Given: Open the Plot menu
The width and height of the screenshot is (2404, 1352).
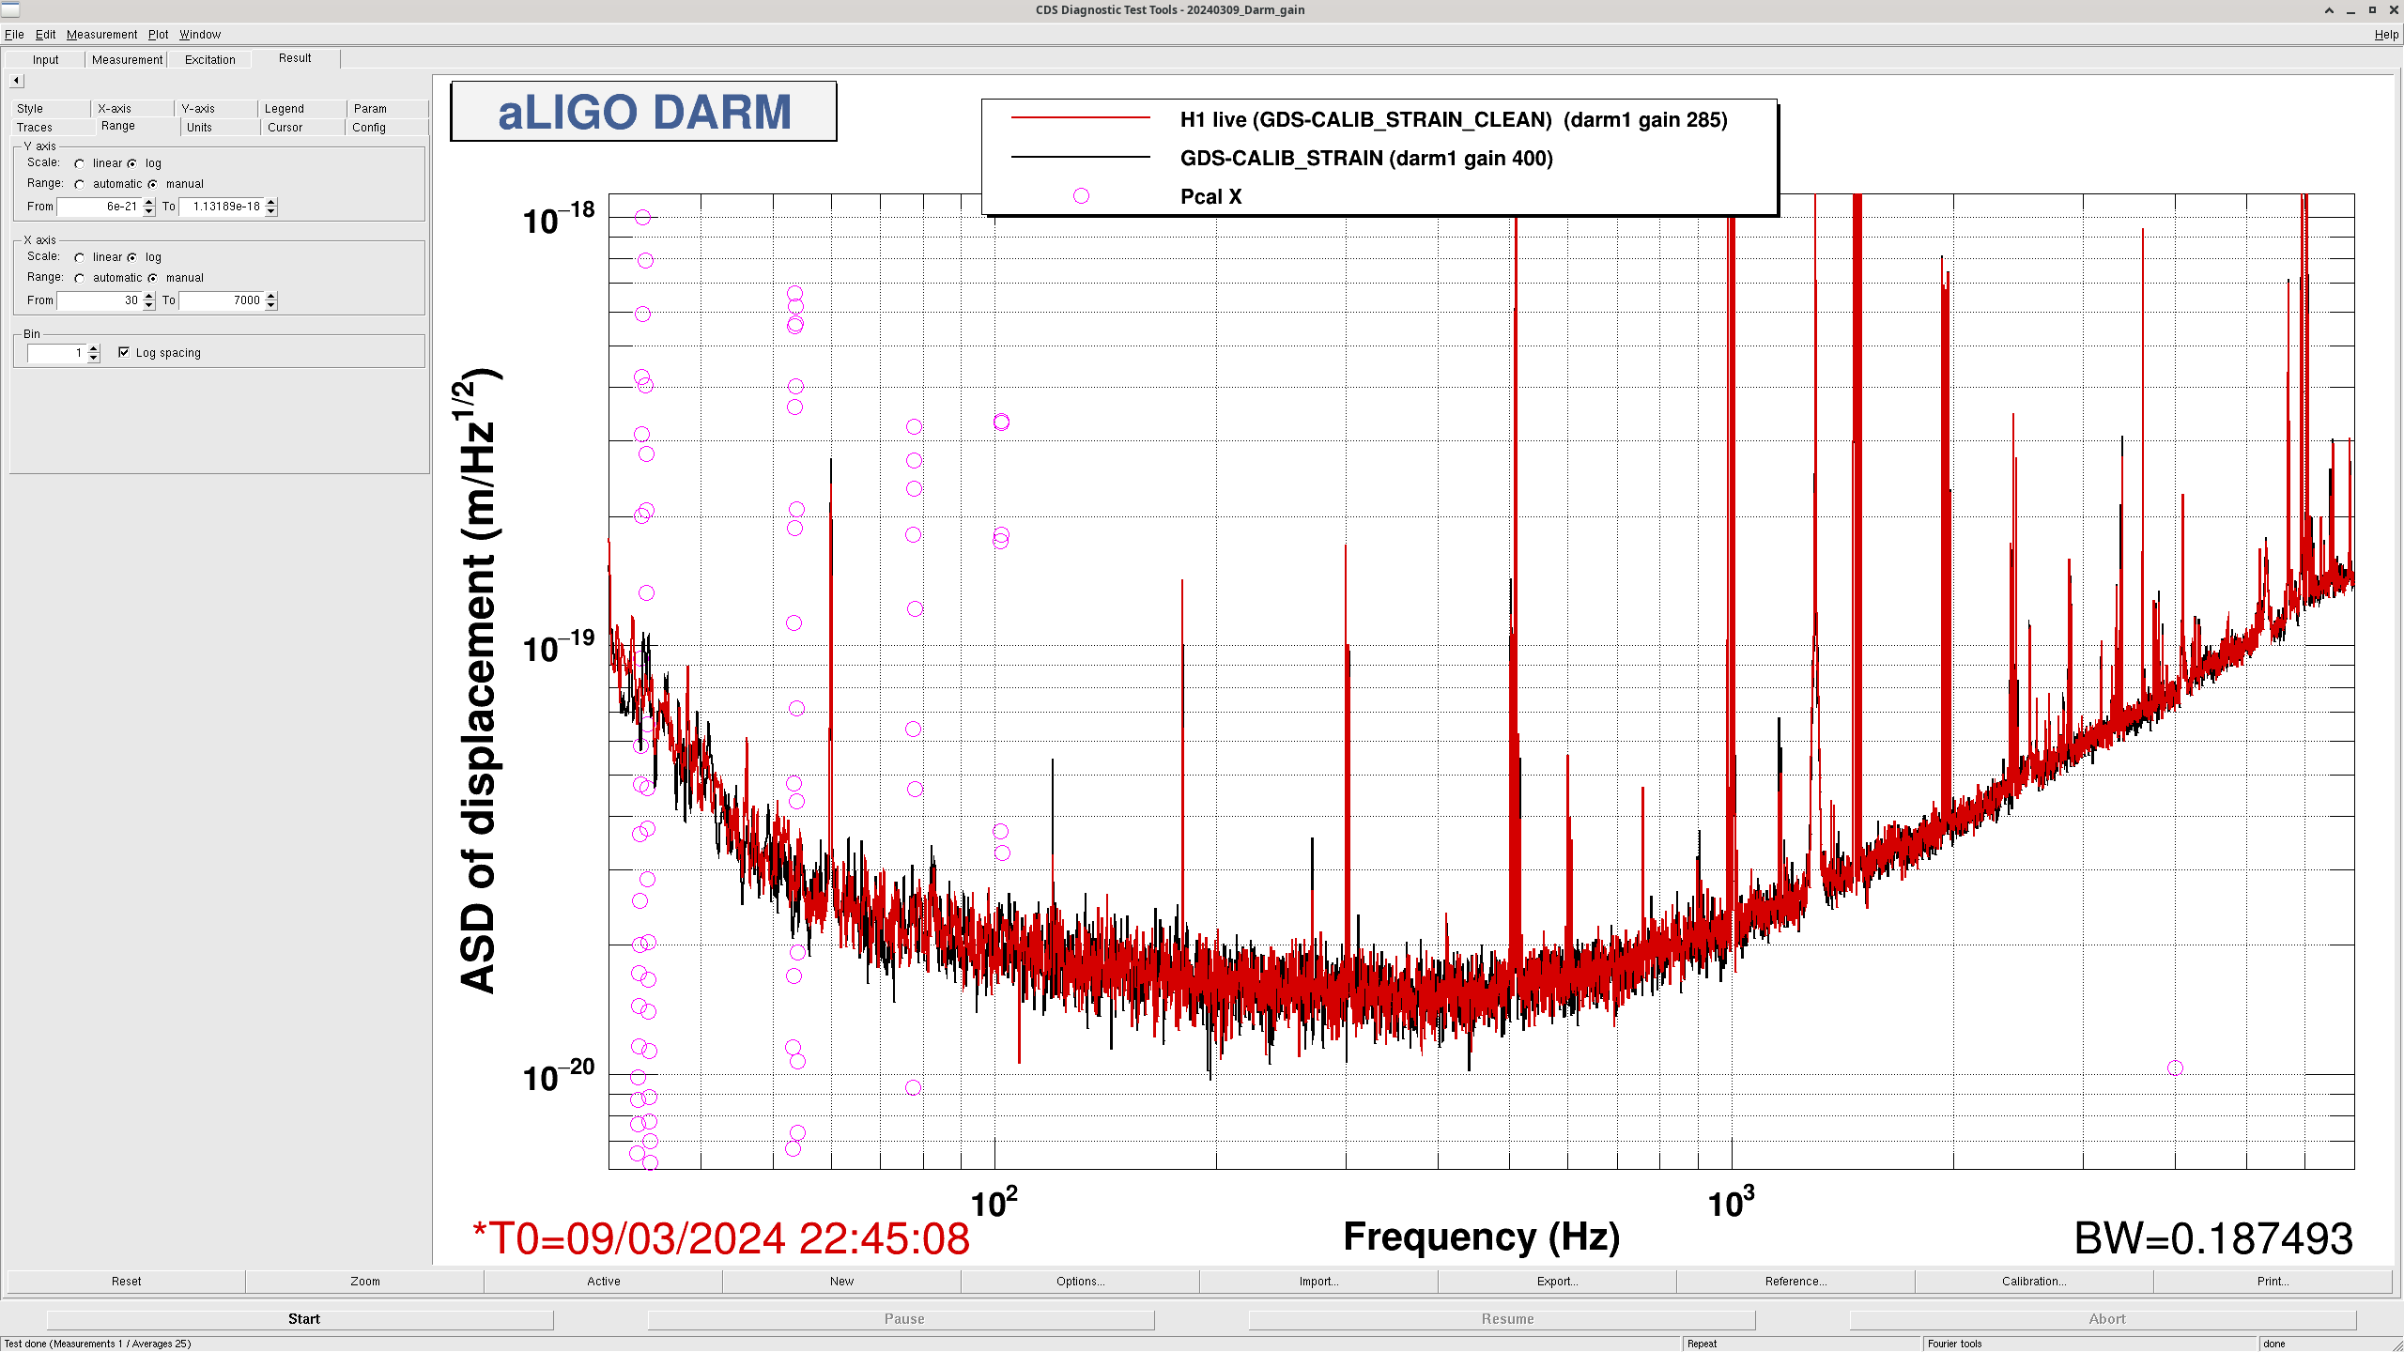Looking at the screenshot, I should [158, 35].
